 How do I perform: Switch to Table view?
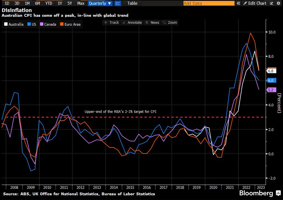tap(132, 3)
